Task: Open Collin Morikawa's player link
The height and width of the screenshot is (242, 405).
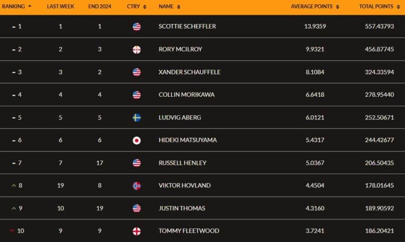Action: click(x=187, y=95)
